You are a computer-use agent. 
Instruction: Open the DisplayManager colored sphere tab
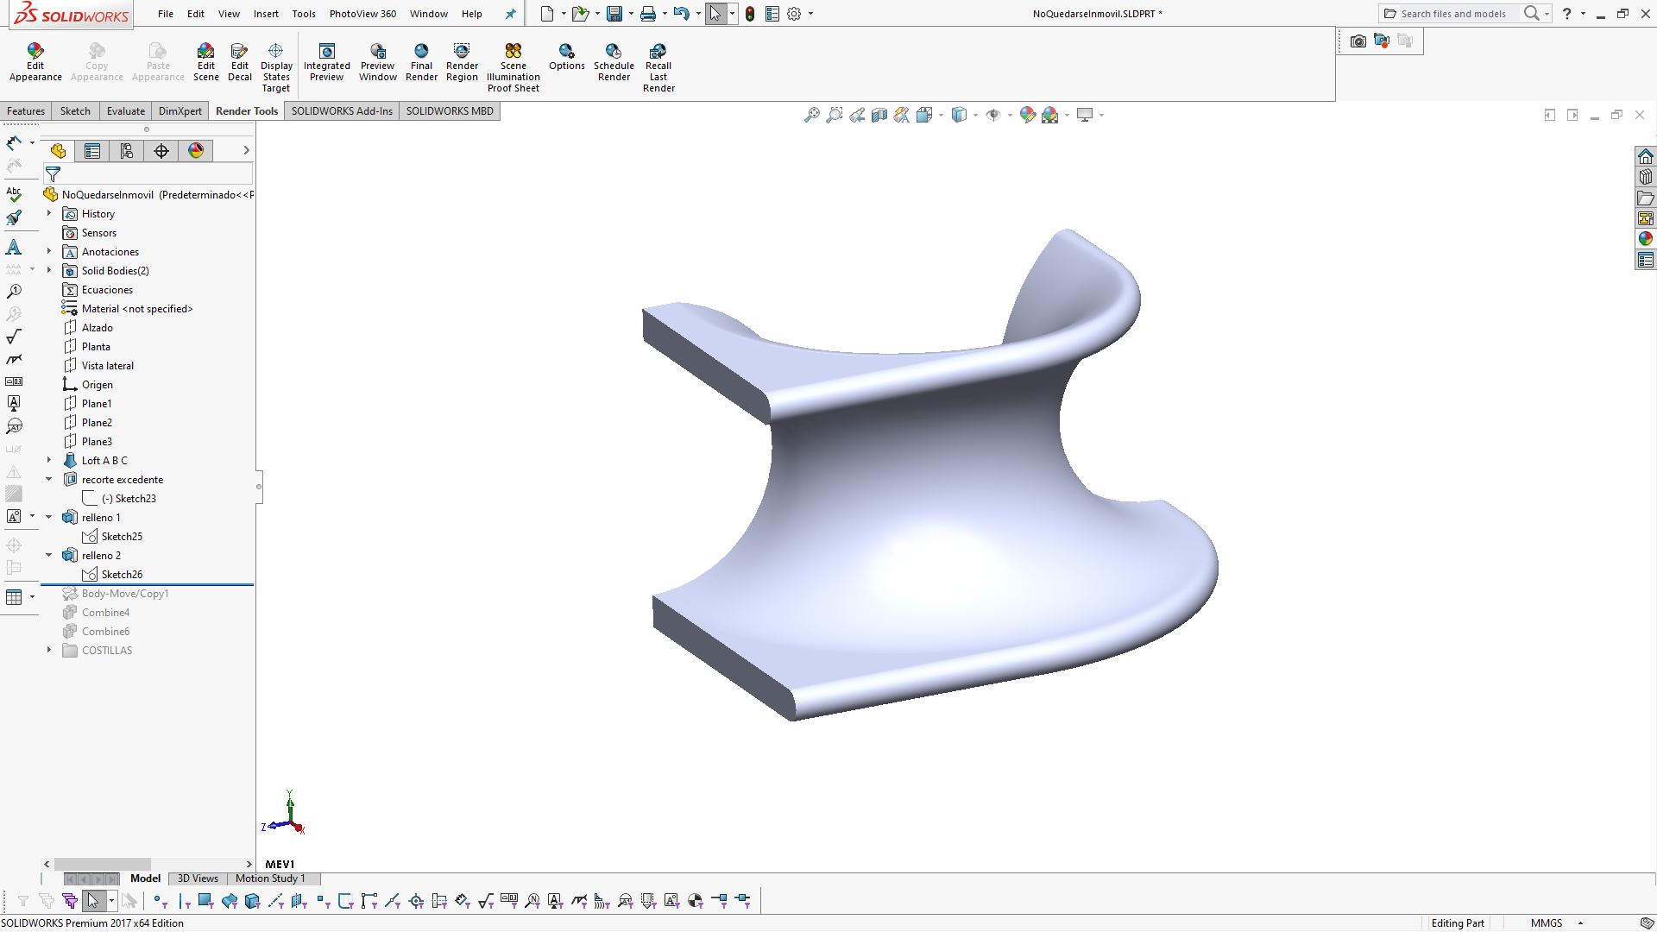pos(196,150)
